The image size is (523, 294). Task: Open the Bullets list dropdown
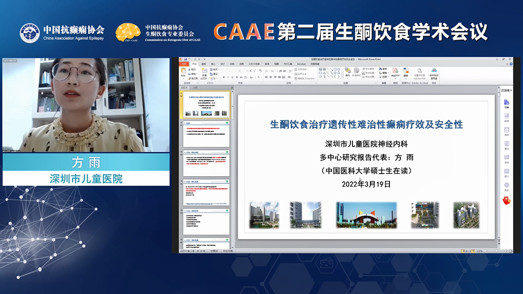click(x=268, y=71)
